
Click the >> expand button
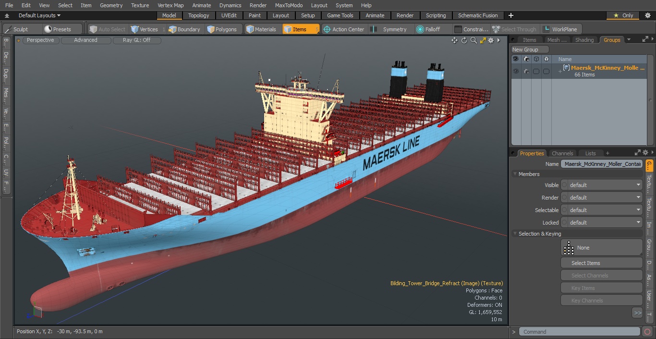coord(637,313)
